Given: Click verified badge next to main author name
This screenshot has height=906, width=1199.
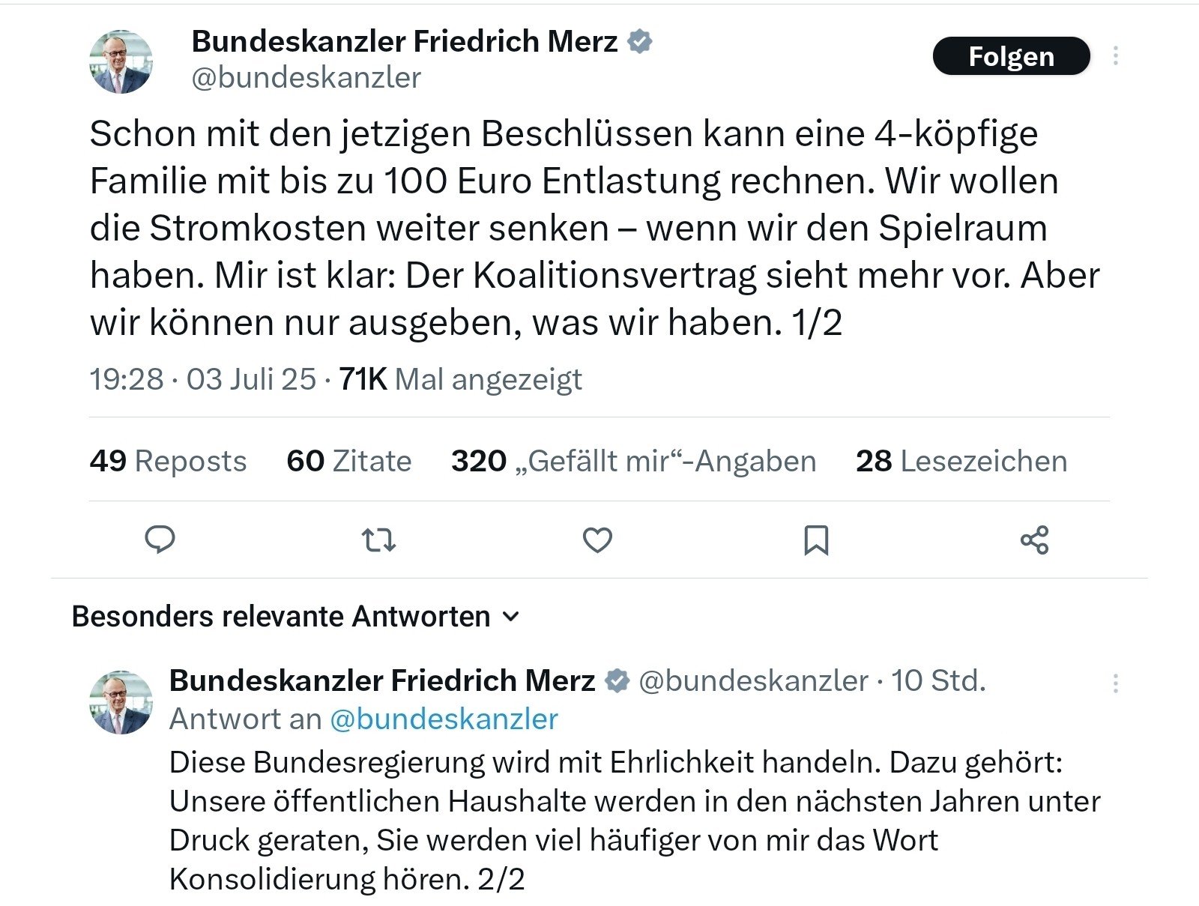Looking at the screenshot, I should (639, 42).
